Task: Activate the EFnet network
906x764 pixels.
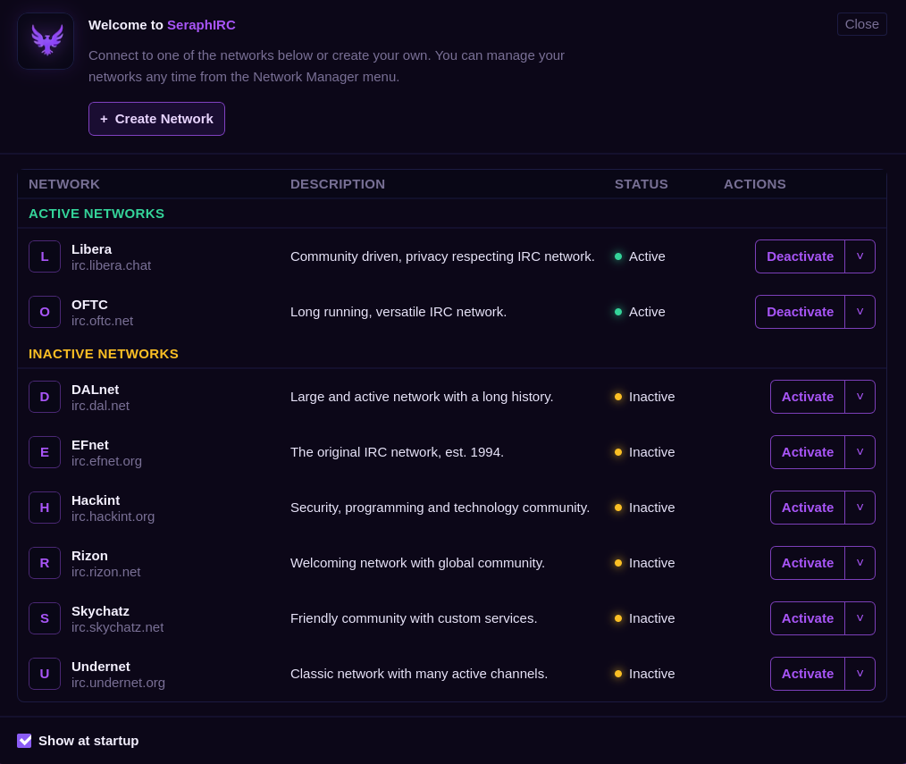Action: 807,452
